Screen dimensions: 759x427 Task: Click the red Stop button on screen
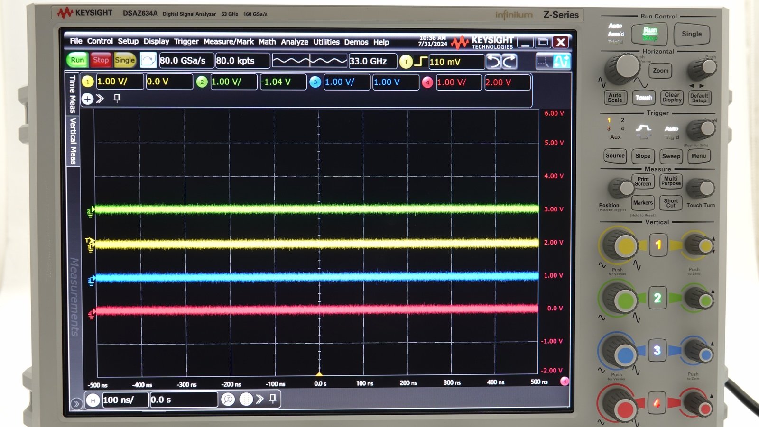coord(101,60)
